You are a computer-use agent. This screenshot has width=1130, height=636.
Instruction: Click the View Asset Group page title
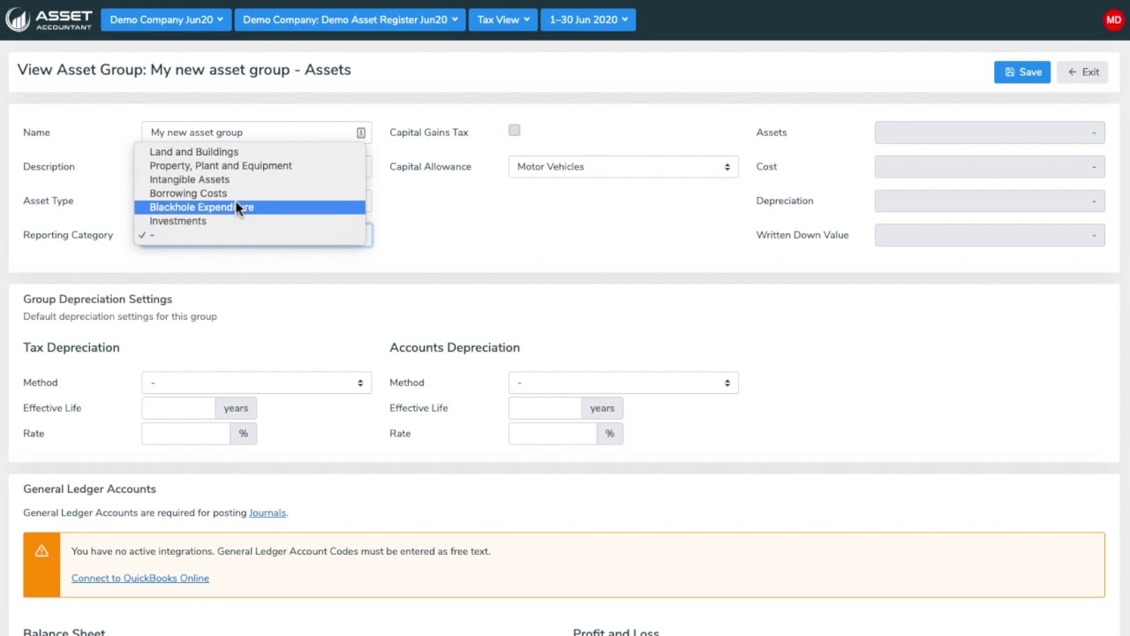184,70
